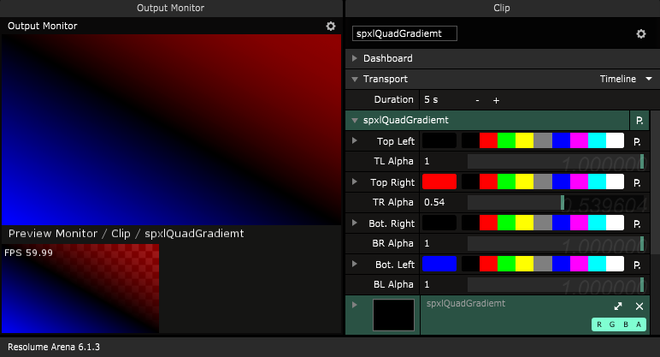The height and width of the screenshot is (357, 660).
Task: Increase duration with the plus button
Action: 496,100
